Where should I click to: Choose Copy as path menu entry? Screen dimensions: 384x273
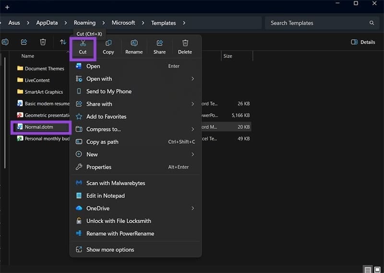click(x=102, y=142)
